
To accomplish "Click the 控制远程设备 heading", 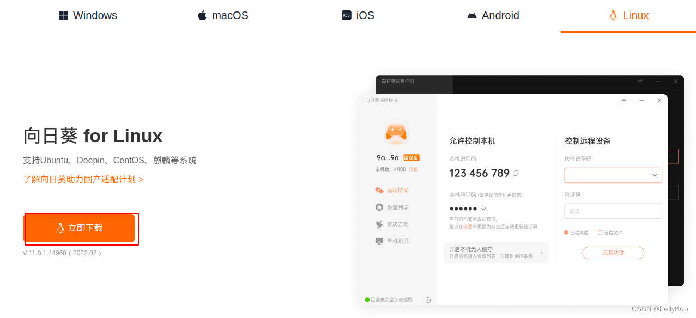I will click(588, 141).
